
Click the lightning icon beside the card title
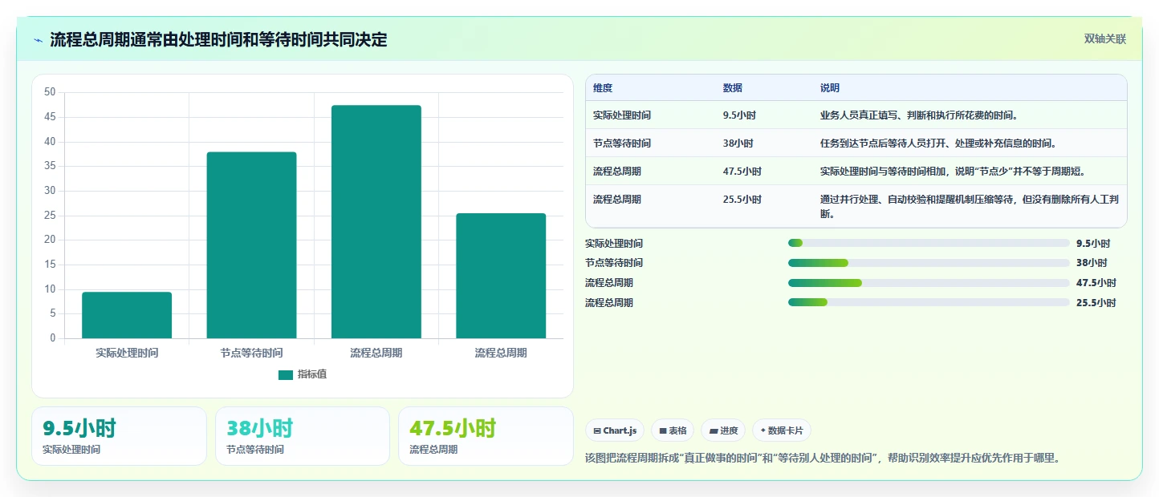point(38,40)
